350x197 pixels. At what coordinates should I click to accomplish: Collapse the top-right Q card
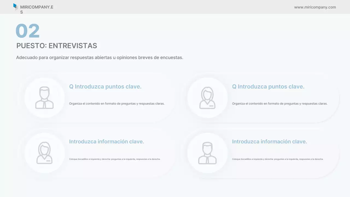coord(262,97)
